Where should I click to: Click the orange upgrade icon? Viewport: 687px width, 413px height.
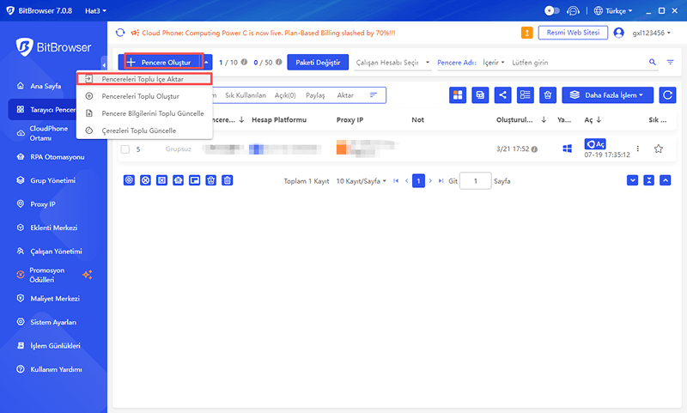(526, 33)
